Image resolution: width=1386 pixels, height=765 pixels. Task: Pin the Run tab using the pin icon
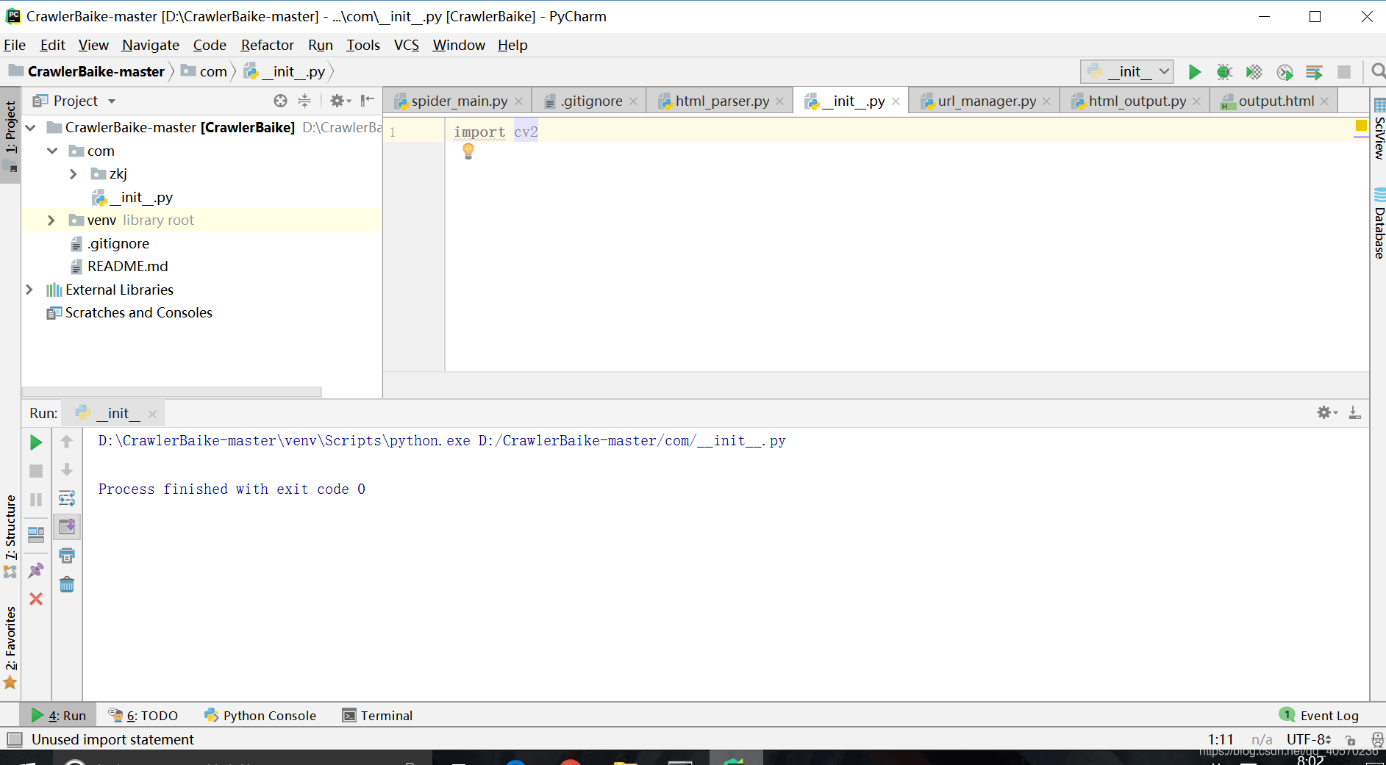click(x=35, y=570)
